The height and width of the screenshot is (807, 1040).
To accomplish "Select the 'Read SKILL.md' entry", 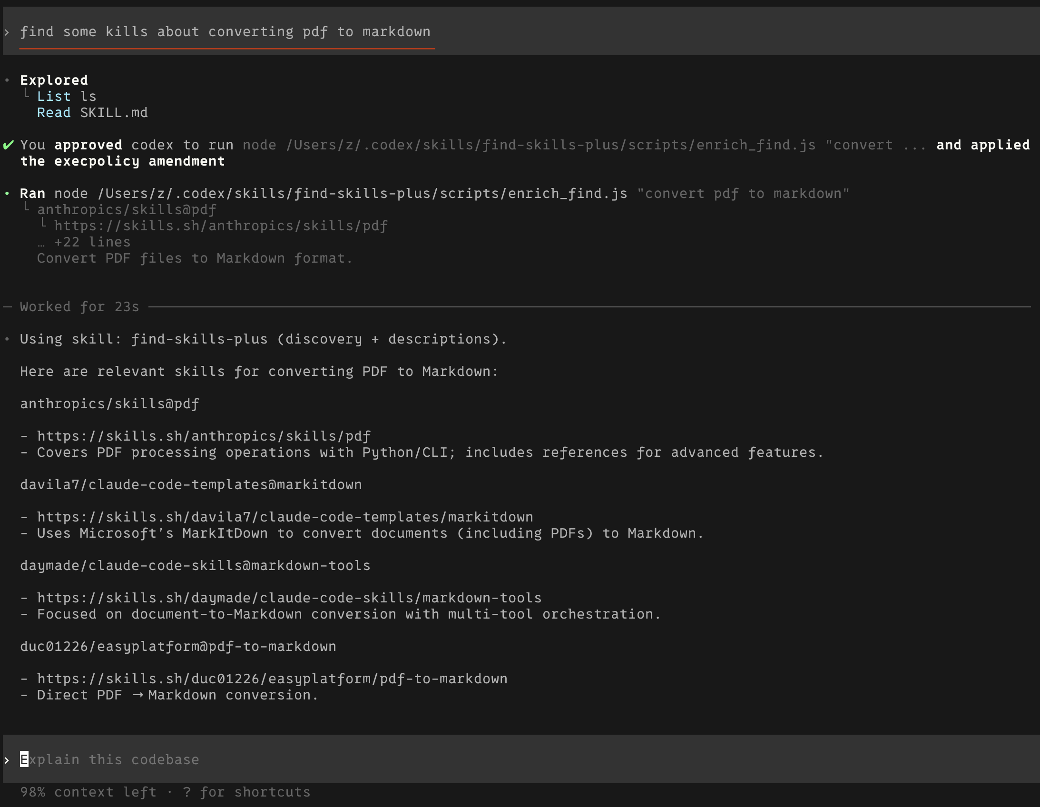I will 92,112.
